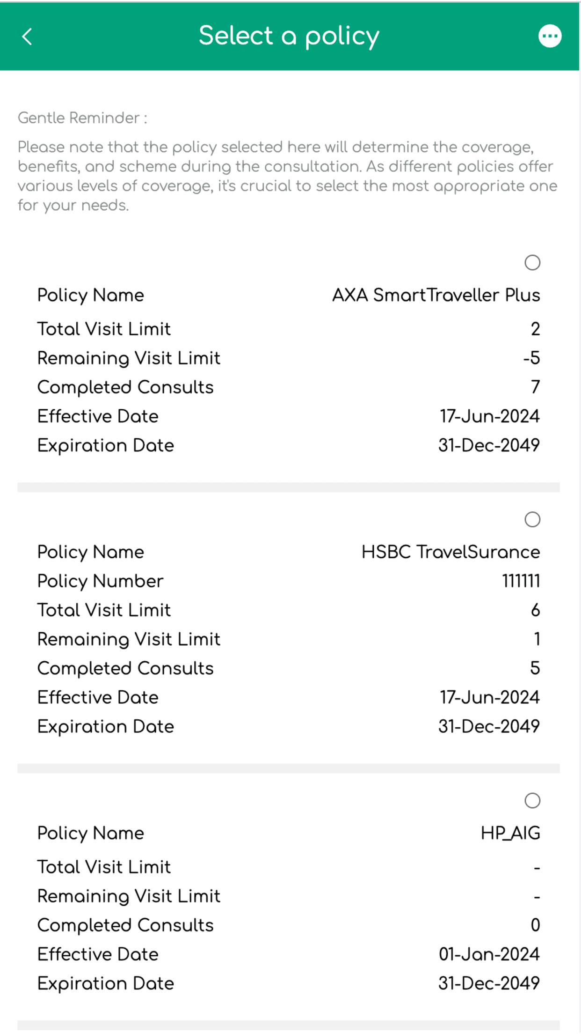Tap the HP_AIG policy name
This screenshot has width=581, height=1034.
[x=510, y=833]
